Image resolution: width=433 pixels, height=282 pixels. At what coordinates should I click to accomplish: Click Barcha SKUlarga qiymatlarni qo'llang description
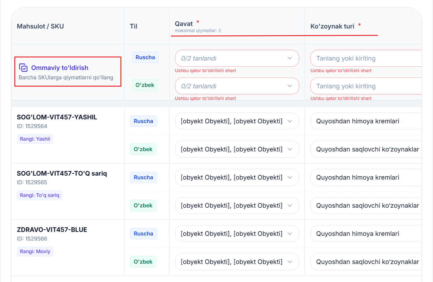66,78
